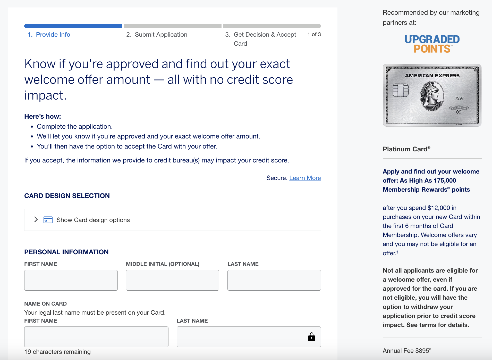Click the Name on Card First Name field

[x=96, y=337]
